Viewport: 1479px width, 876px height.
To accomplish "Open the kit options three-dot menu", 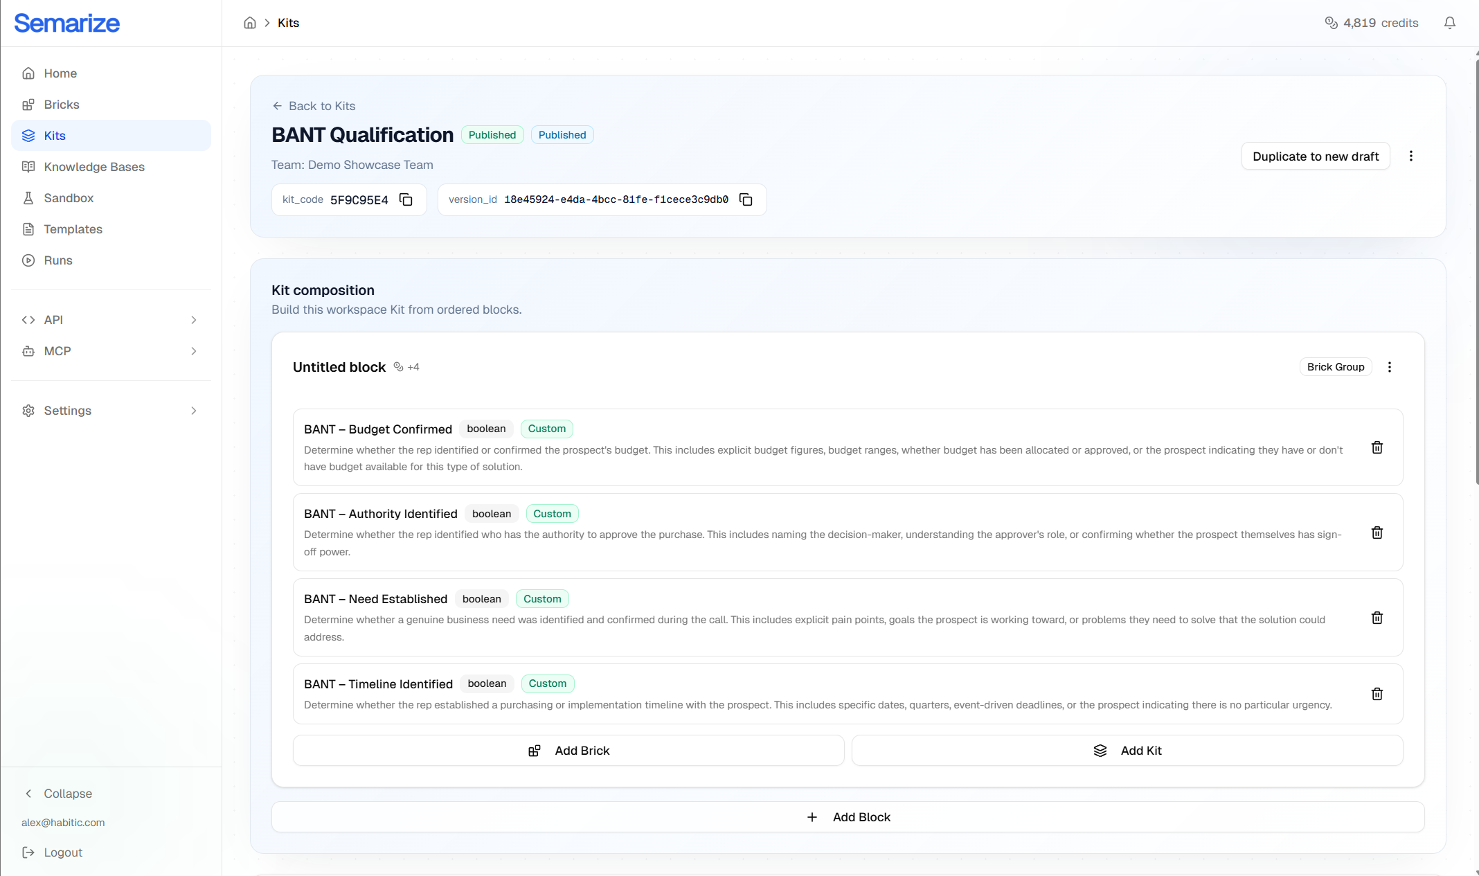I will (x=1411, y=156).
